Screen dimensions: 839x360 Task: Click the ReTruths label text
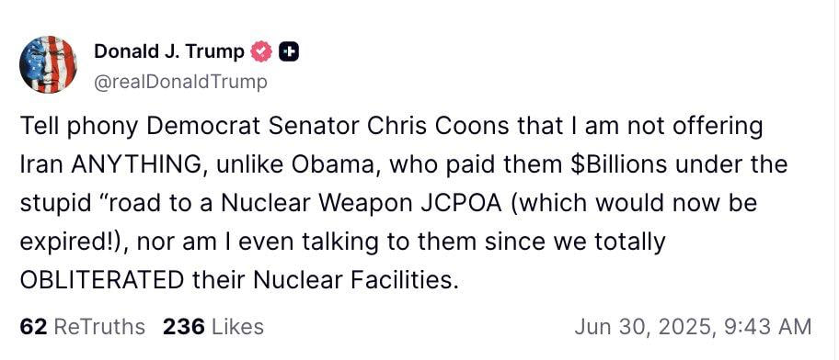(100, 326)
